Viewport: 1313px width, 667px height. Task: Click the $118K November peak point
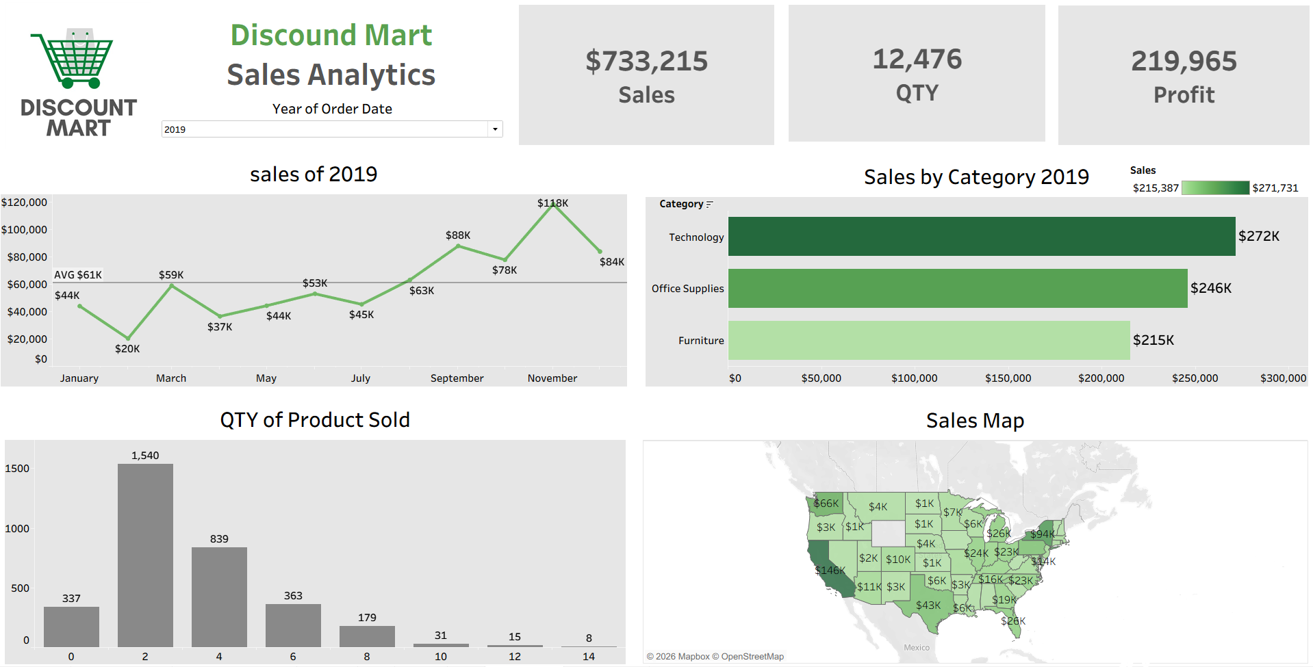(553, 205)
